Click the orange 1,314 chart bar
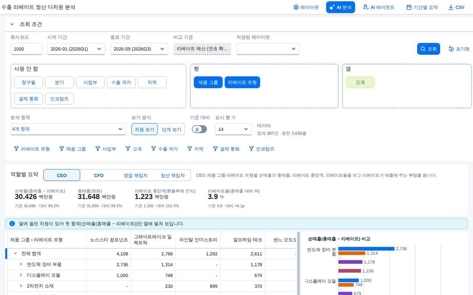The height and width of the screenshot is (295, 473). (x=352, y=253)
